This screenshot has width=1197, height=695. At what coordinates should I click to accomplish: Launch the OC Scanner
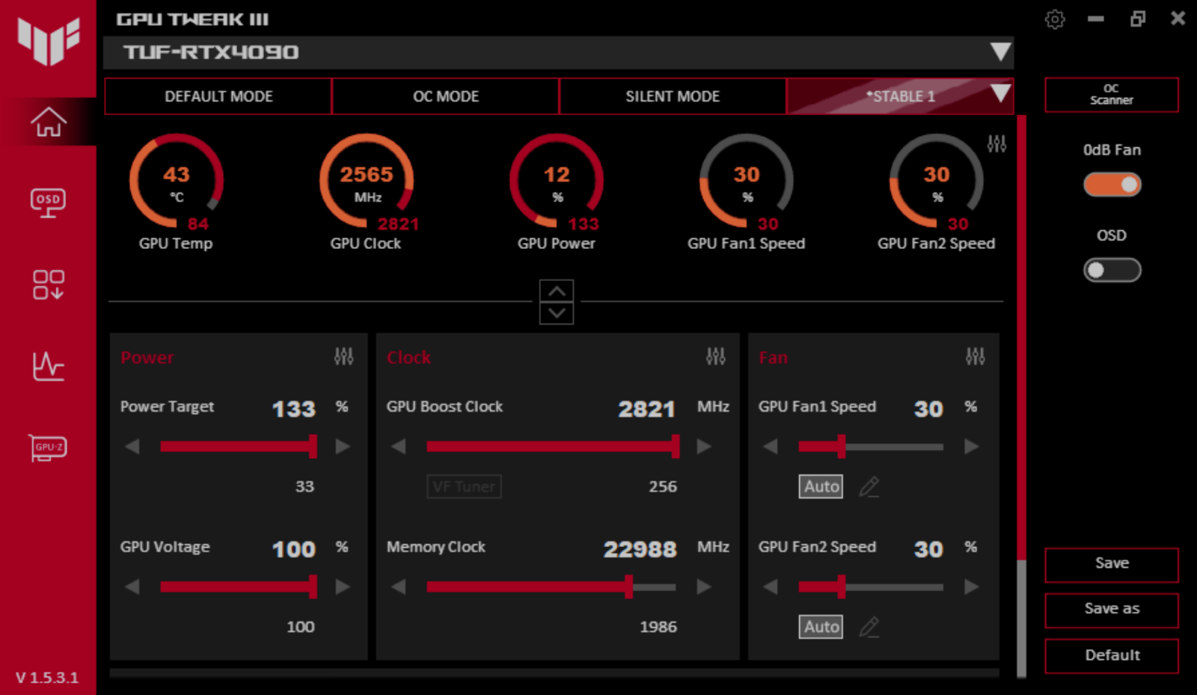point(1112,95)
